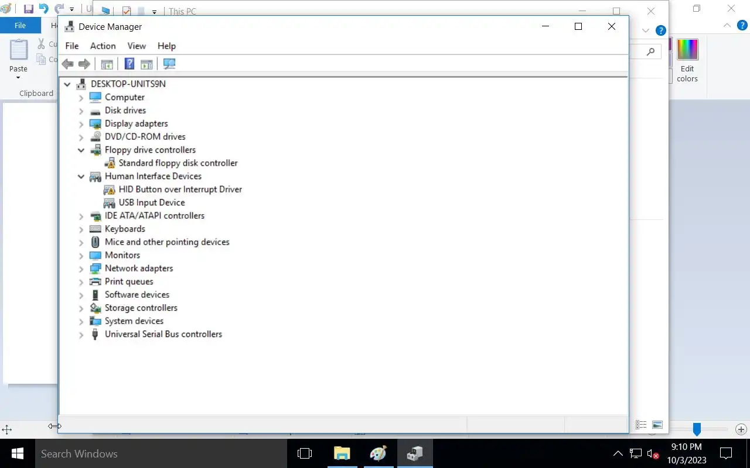Collapse the Floppy drive controllers node
The height and width of the screenshot is (468, 750).
(x=81, y=150)
